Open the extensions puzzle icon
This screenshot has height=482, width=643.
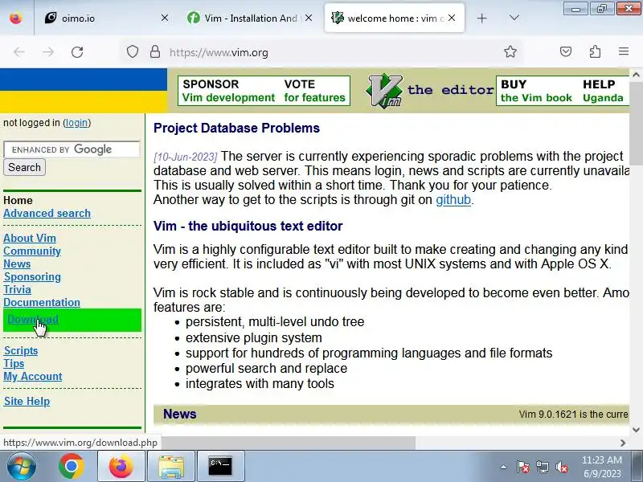[x=595, y=51]
